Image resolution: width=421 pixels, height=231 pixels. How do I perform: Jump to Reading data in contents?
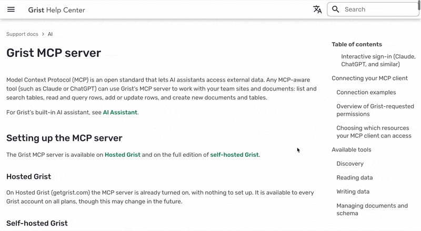[x=355, y=177]
